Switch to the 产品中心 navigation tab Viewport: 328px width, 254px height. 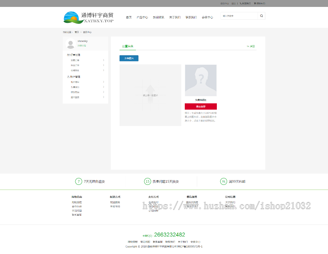[x=142, y=17]
